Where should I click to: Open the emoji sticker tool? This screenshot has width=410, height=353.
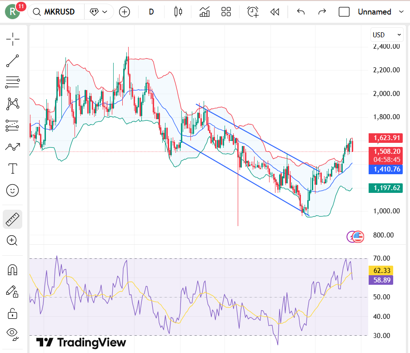(13, 191)
